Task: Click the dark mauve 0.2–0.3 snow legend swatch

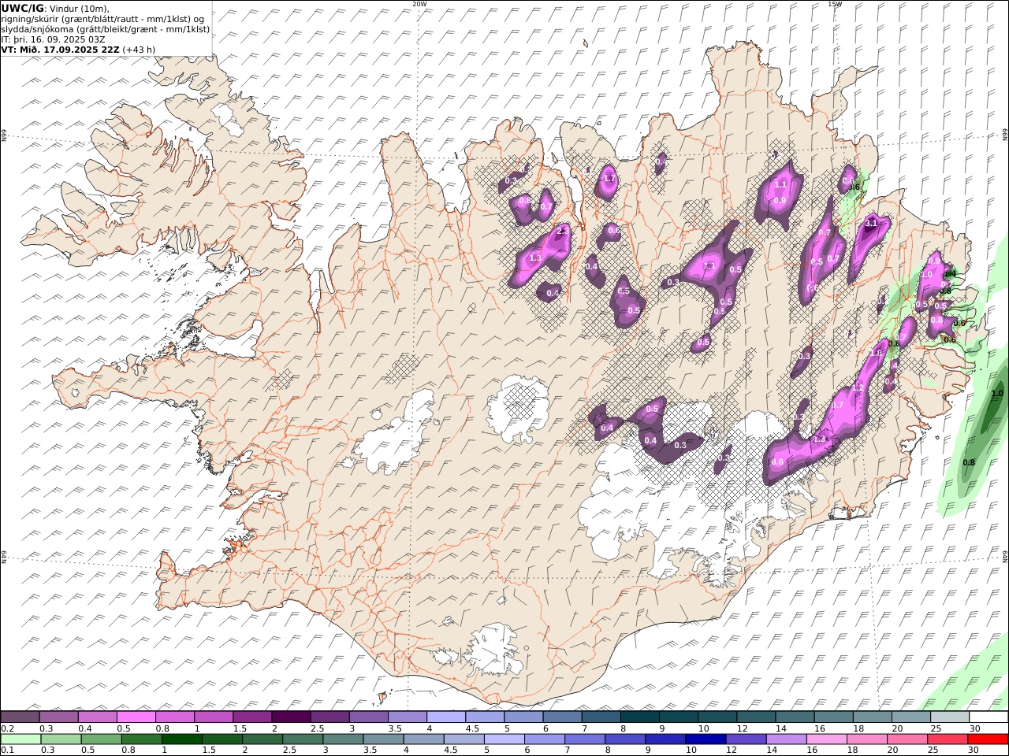Action: (x=20, y=717)
